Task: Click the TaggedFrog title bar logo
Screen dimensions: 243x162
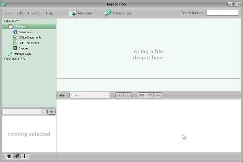Action: (x=3, y=4)
